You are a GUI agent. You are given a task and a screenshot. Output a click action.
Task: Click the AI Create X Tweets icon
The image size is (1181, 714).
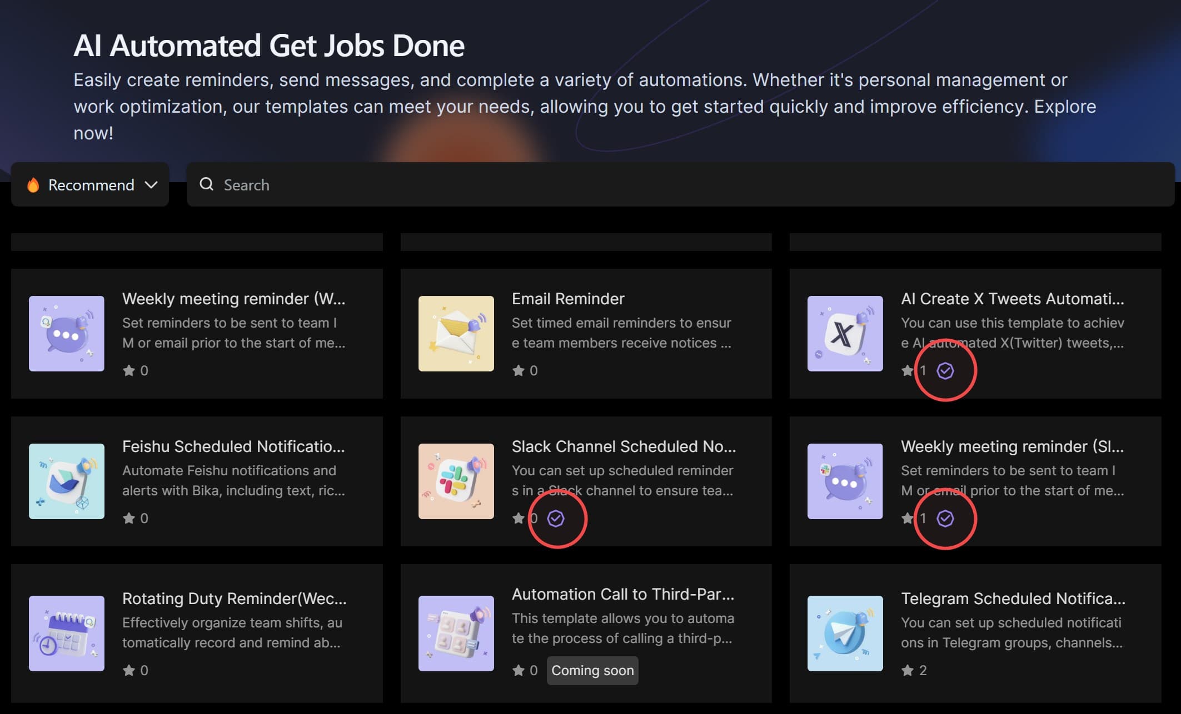pos(845,333)
